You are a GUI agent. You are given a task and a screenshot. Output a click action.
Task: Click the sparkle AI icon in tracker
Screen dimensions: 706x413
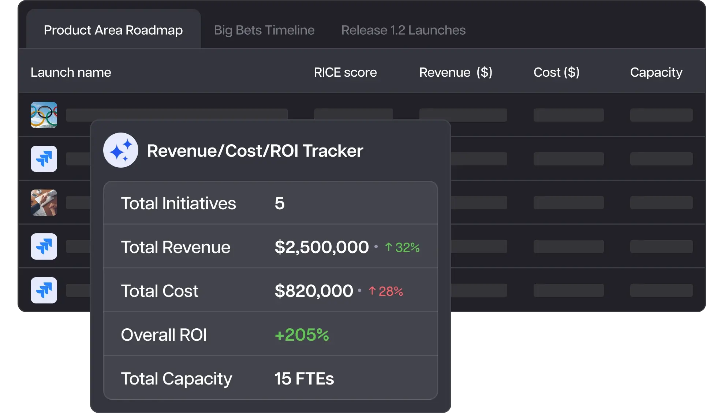[x=120, y=150]
